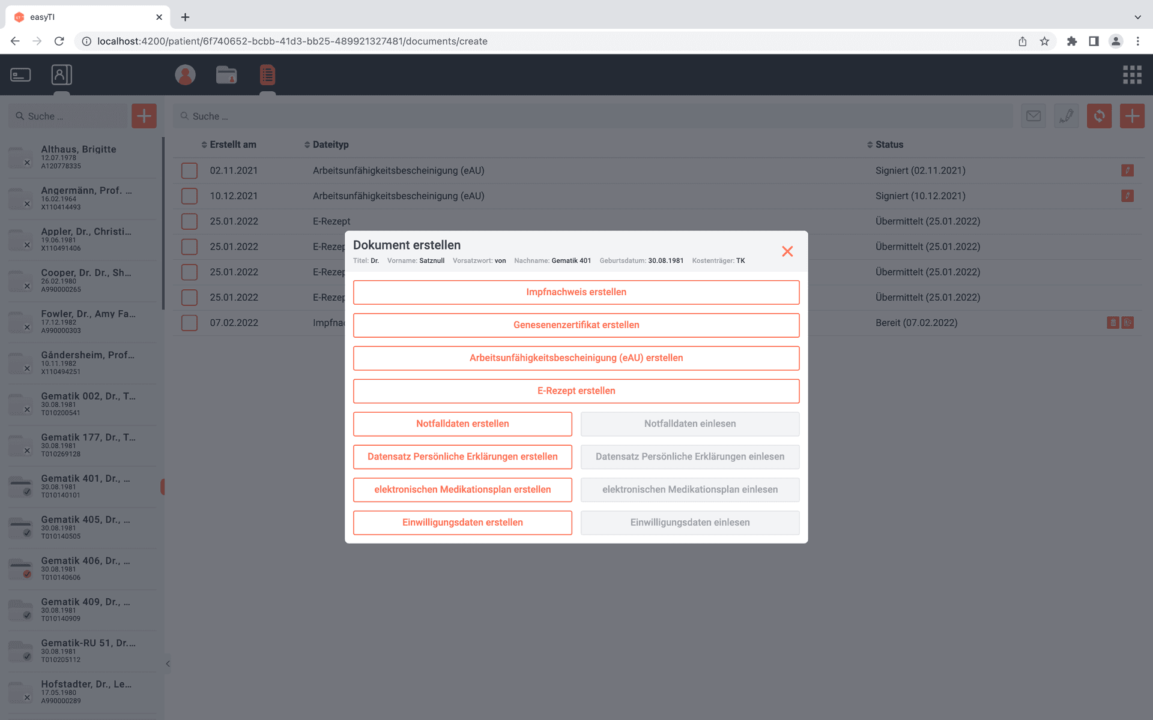Click E-Rezept erstellen button

576,391
